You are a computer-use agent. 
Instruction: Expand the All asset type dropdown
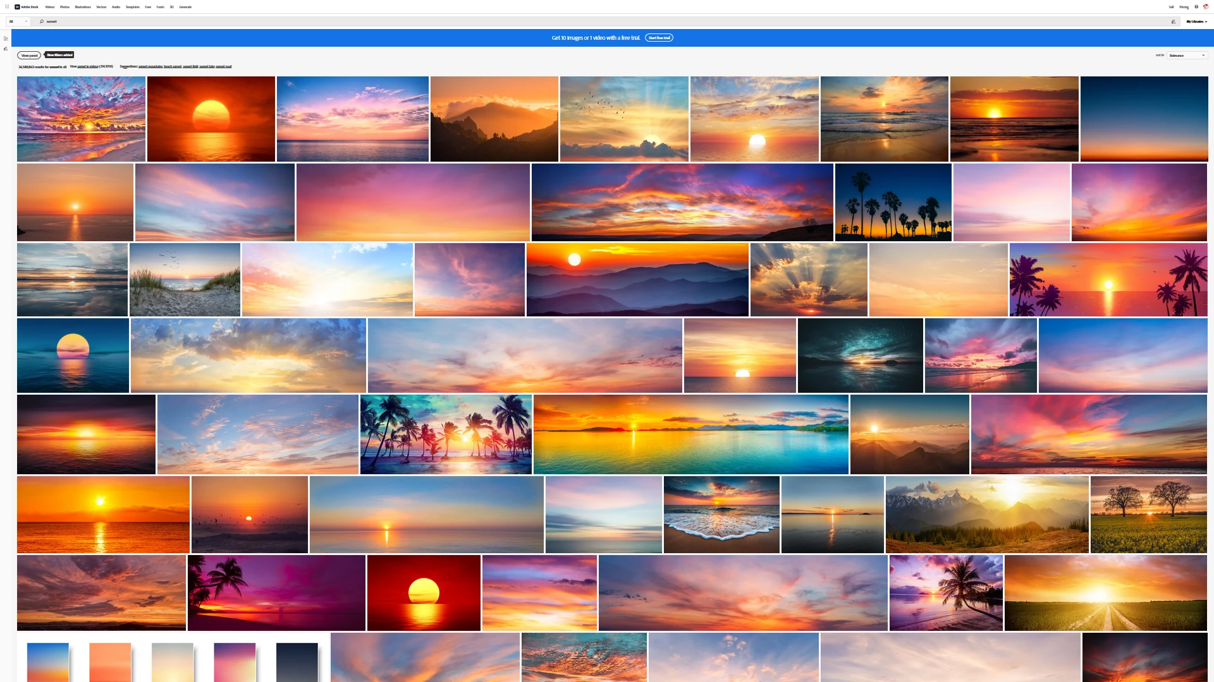click(18, 21)
